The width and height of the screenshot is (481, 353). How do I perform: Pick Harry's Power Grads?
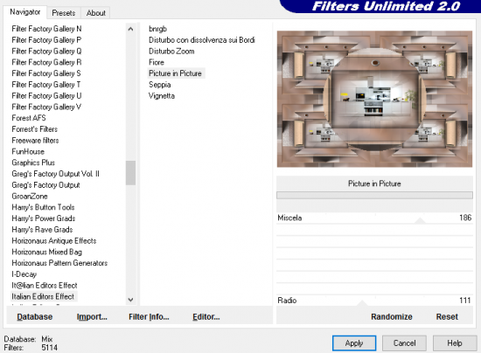(x=44, y=218)
